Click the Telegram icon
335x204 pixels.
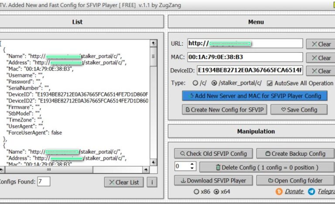pos(311,191)
